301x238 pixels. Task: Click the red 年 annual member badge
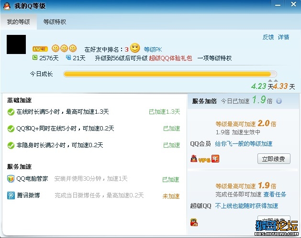[215, 159]
